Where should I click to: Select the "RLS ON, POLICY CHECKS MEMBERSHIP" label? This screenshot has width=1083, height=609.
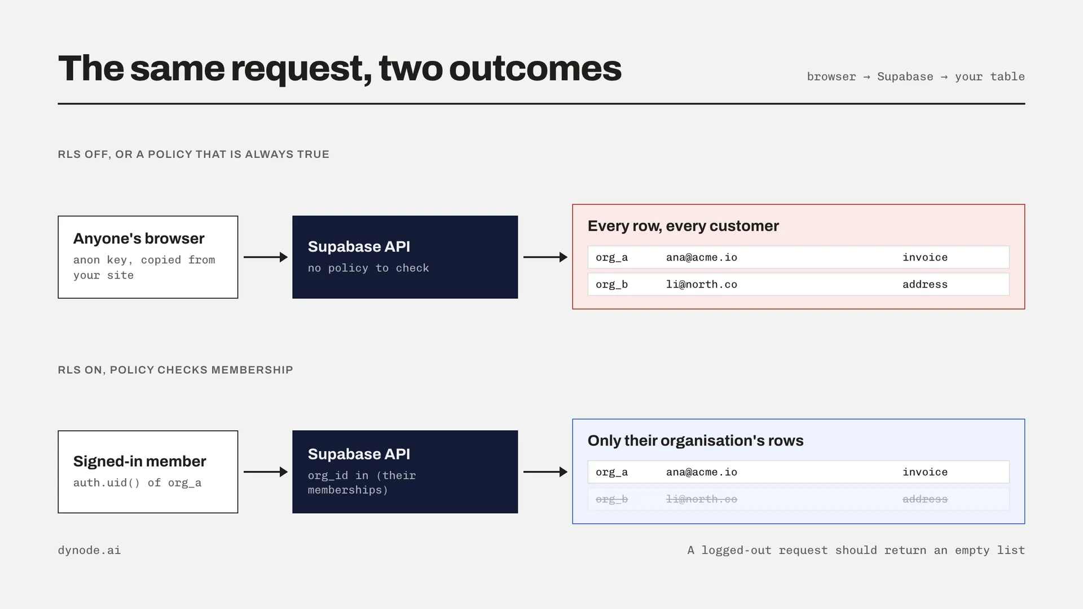[x=175, y=370]
